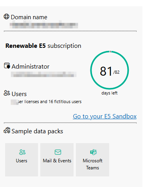Click the days left label under the ring
153x187 pixels.
click(110, 93)
